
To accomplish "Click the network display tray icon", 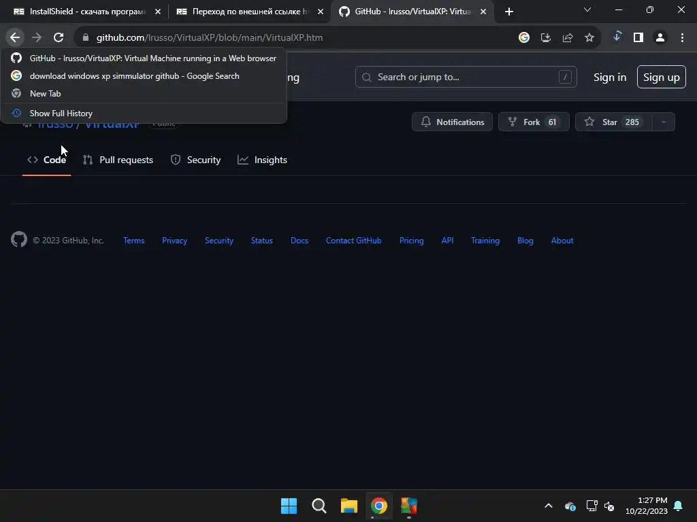I will [591, 506].
